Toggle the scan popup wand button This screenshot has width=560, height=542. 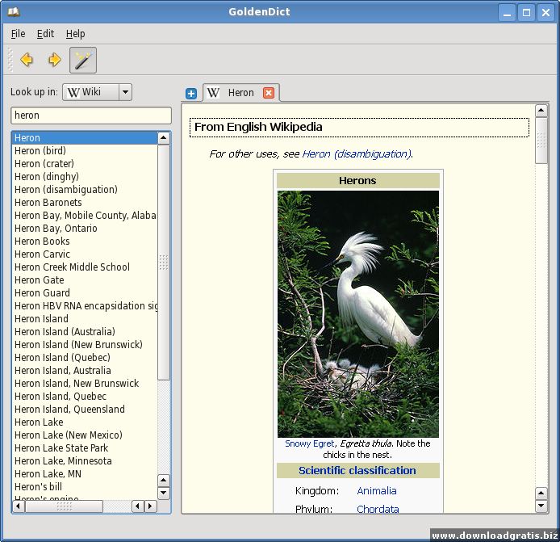point(83,60)
